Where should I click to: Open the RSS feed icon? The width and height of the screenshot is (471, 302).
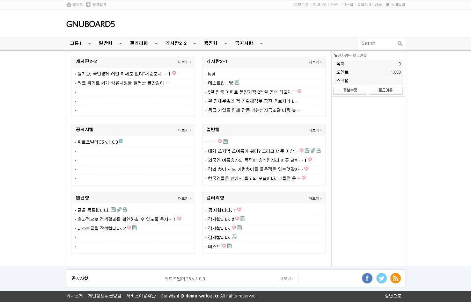click(396, 278)
